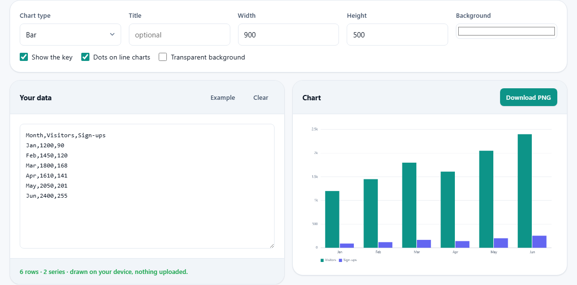This screenshot has height=285, width=577.
Task: Click the data row Apr,1610,141
Action: [x=47, y=176]
